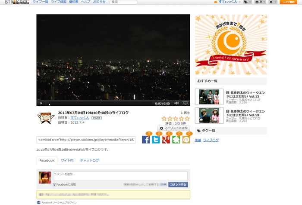Select the embed code field
The width and height of the screenshot is (302, 205).
[x=86, y=140]
